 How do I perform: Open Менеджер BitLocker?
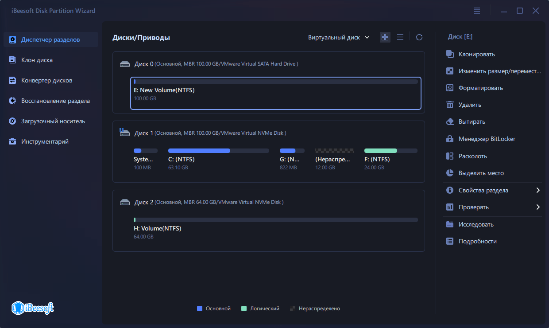click(x=450, y=139)
